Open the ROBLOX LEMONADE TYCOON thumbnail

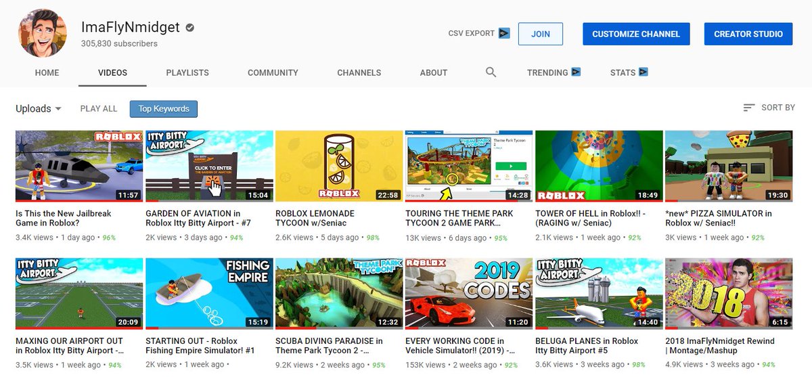tap(339, 167)
